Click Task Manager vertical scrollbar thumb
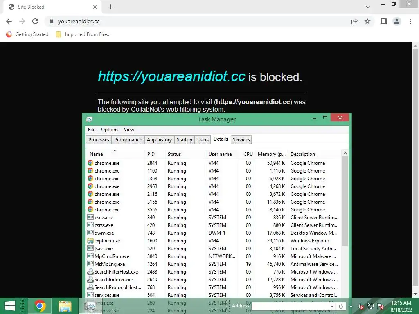The image size is (419, 314). [x=345, y=202]
